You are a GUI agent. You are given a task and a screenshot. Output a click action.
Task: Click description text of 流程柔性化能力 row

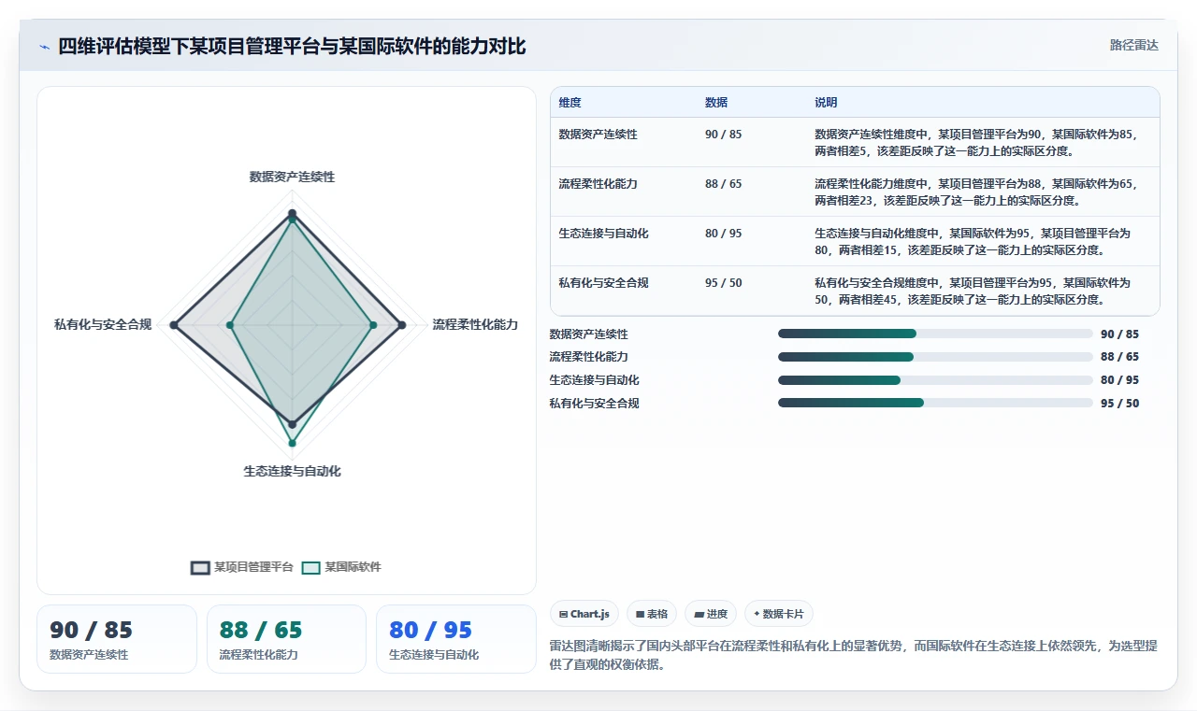pos(975,192)
